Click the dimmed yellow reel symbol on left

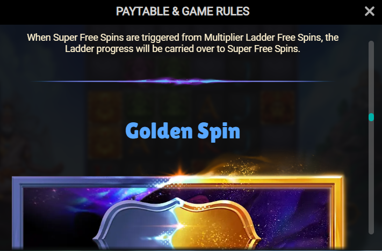105,108
